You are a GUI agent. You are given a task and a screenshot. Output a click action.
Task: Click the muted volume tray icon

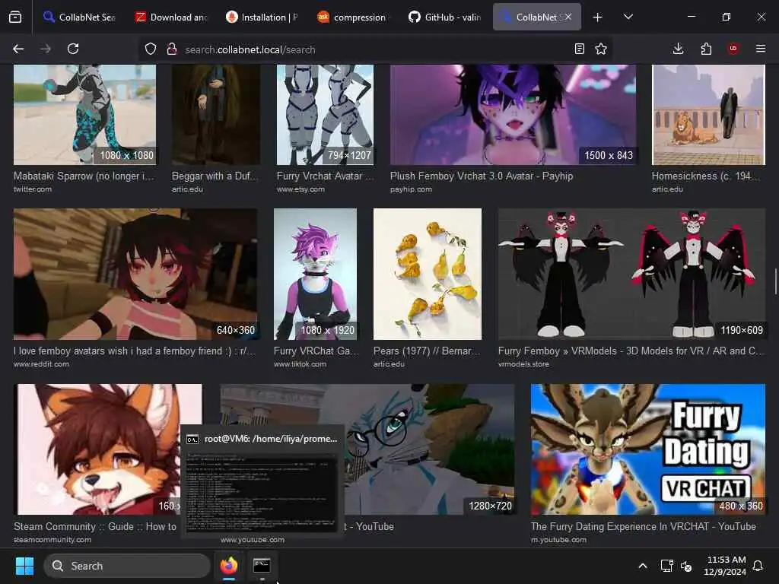[687, 566]
